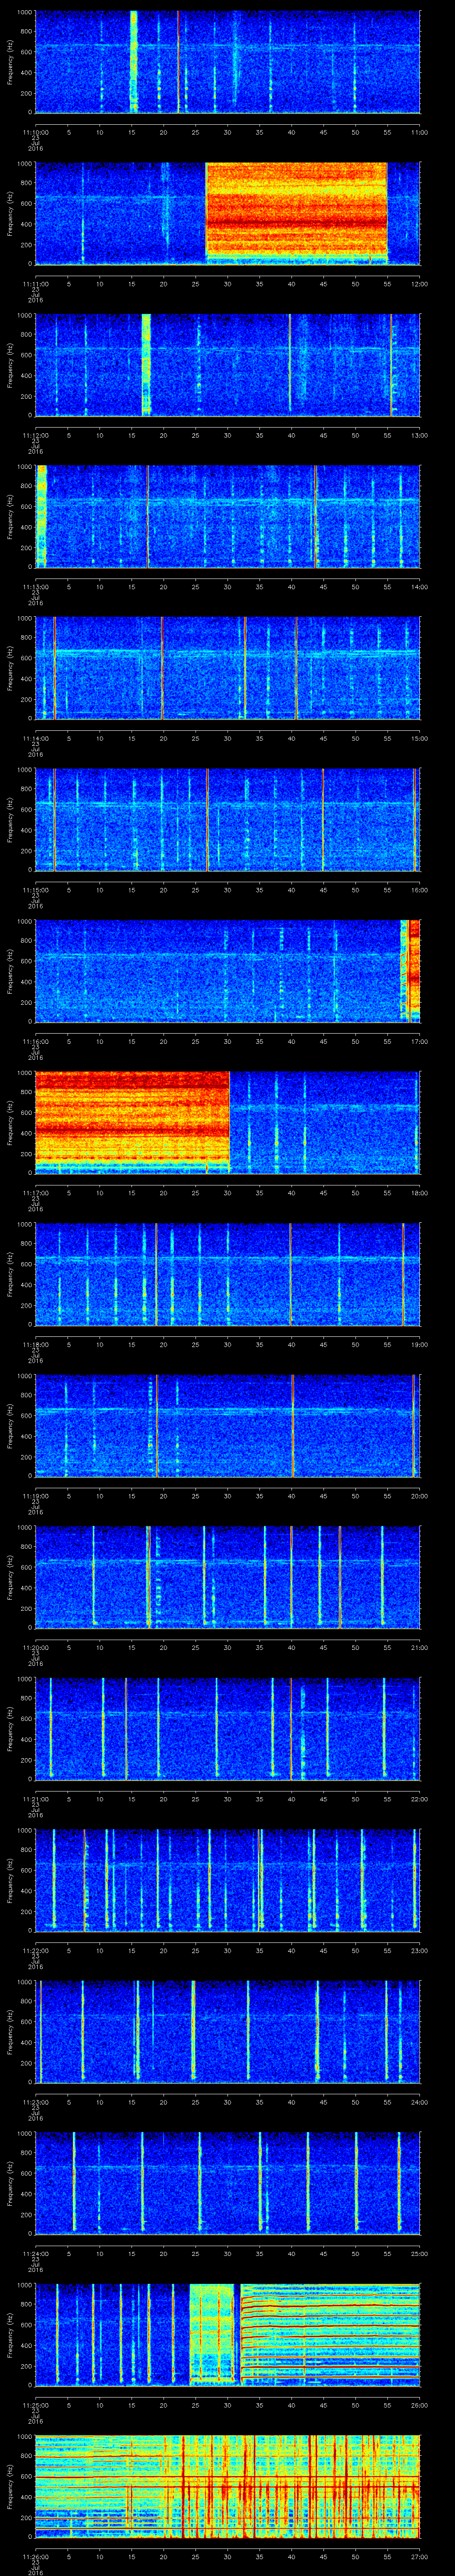Screen dimensions: 455x2576
Task: Select the spectrogram panel starting at 11:25:00
Action: [x=227, y=2334]
